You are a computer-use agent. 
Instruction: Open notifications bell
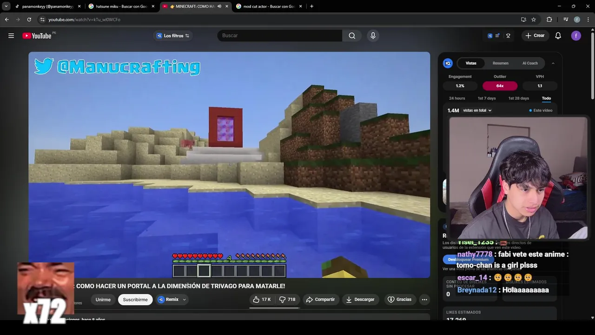coord(558,36)
